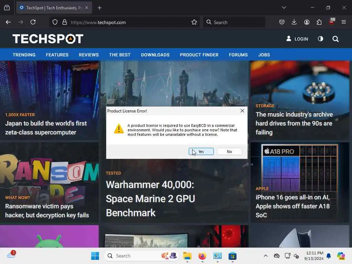Click the Firefox taskbar icon

point(202,256)
